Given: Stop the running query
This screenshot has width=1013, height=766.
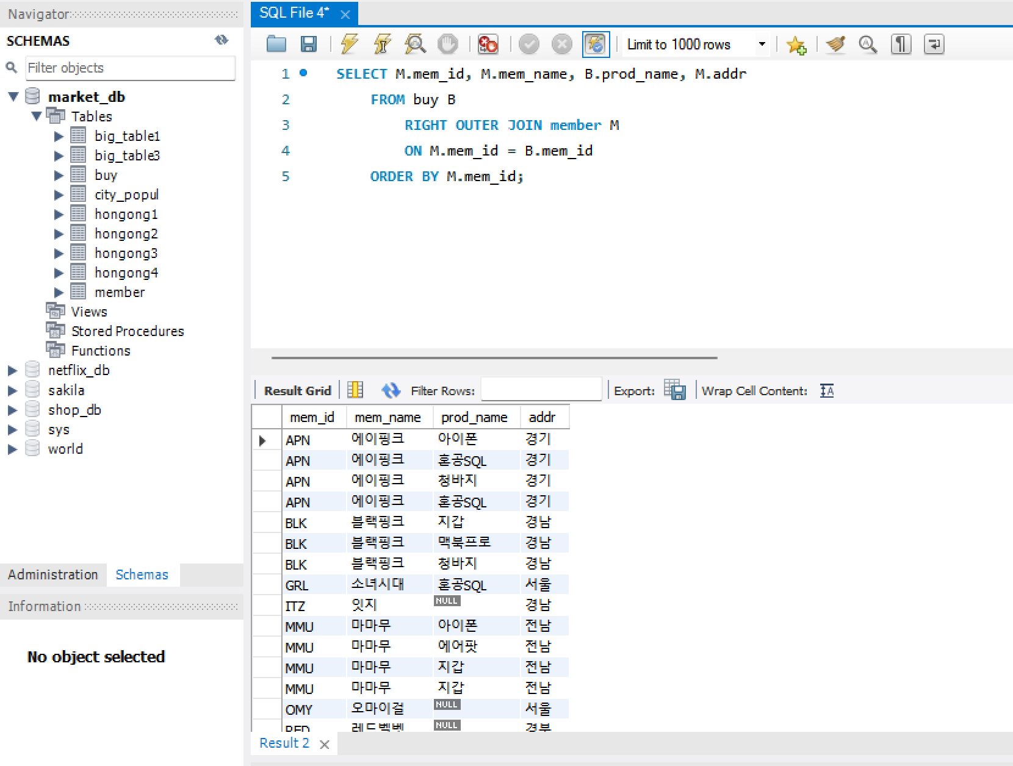Looking at the screenshot, I should [x=448, y=44].
